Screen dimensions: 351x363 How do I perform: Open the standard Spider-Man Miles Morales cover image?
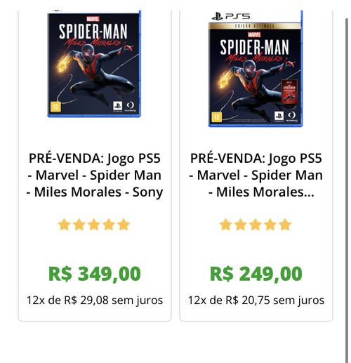click(94, 64)
